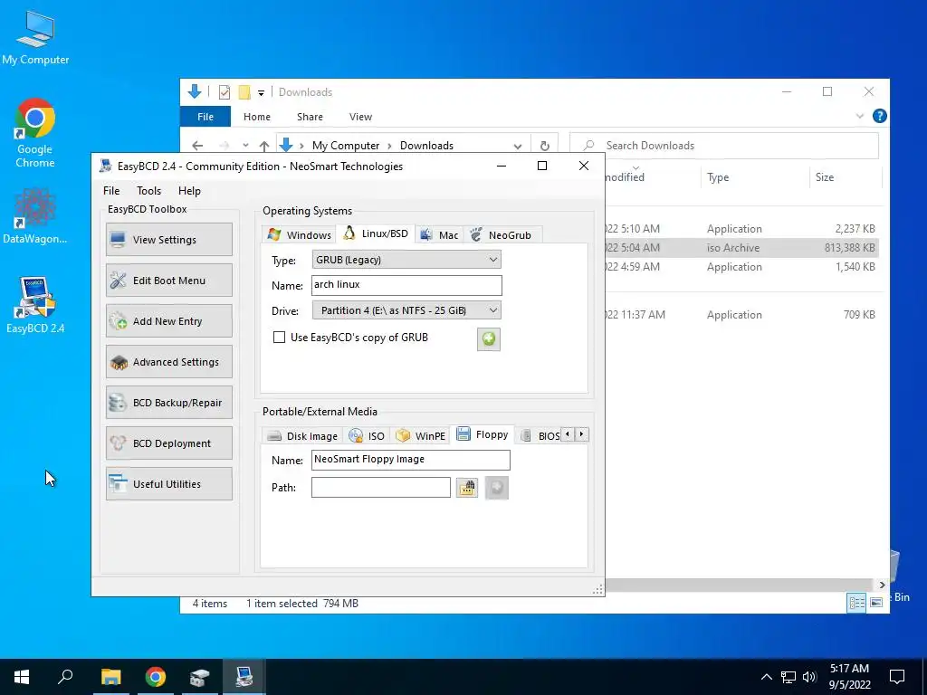Open the BIOS media tab

(540, 435)
